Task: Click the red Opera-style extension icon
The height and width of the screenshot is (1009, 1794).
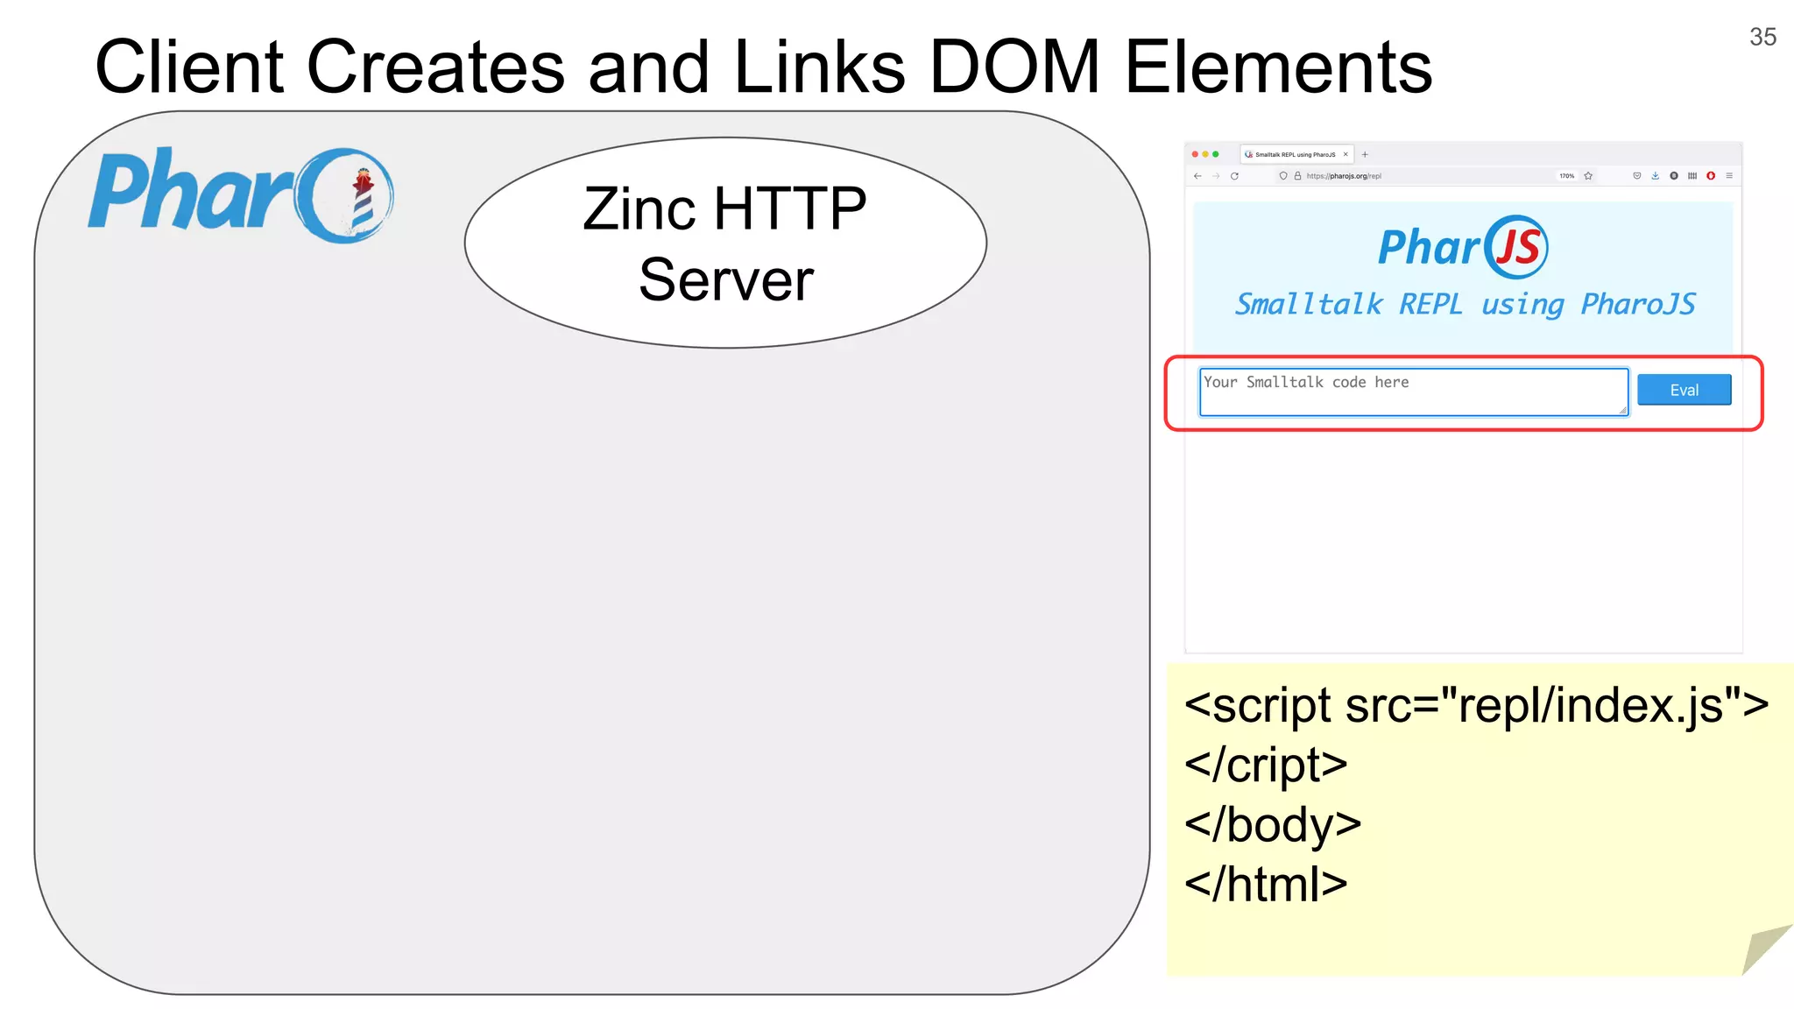Action: click(1711, 176)
